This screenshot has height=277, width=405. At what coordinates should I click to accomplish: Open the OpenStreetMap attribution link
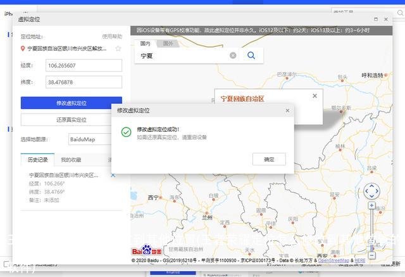[333, 261]
